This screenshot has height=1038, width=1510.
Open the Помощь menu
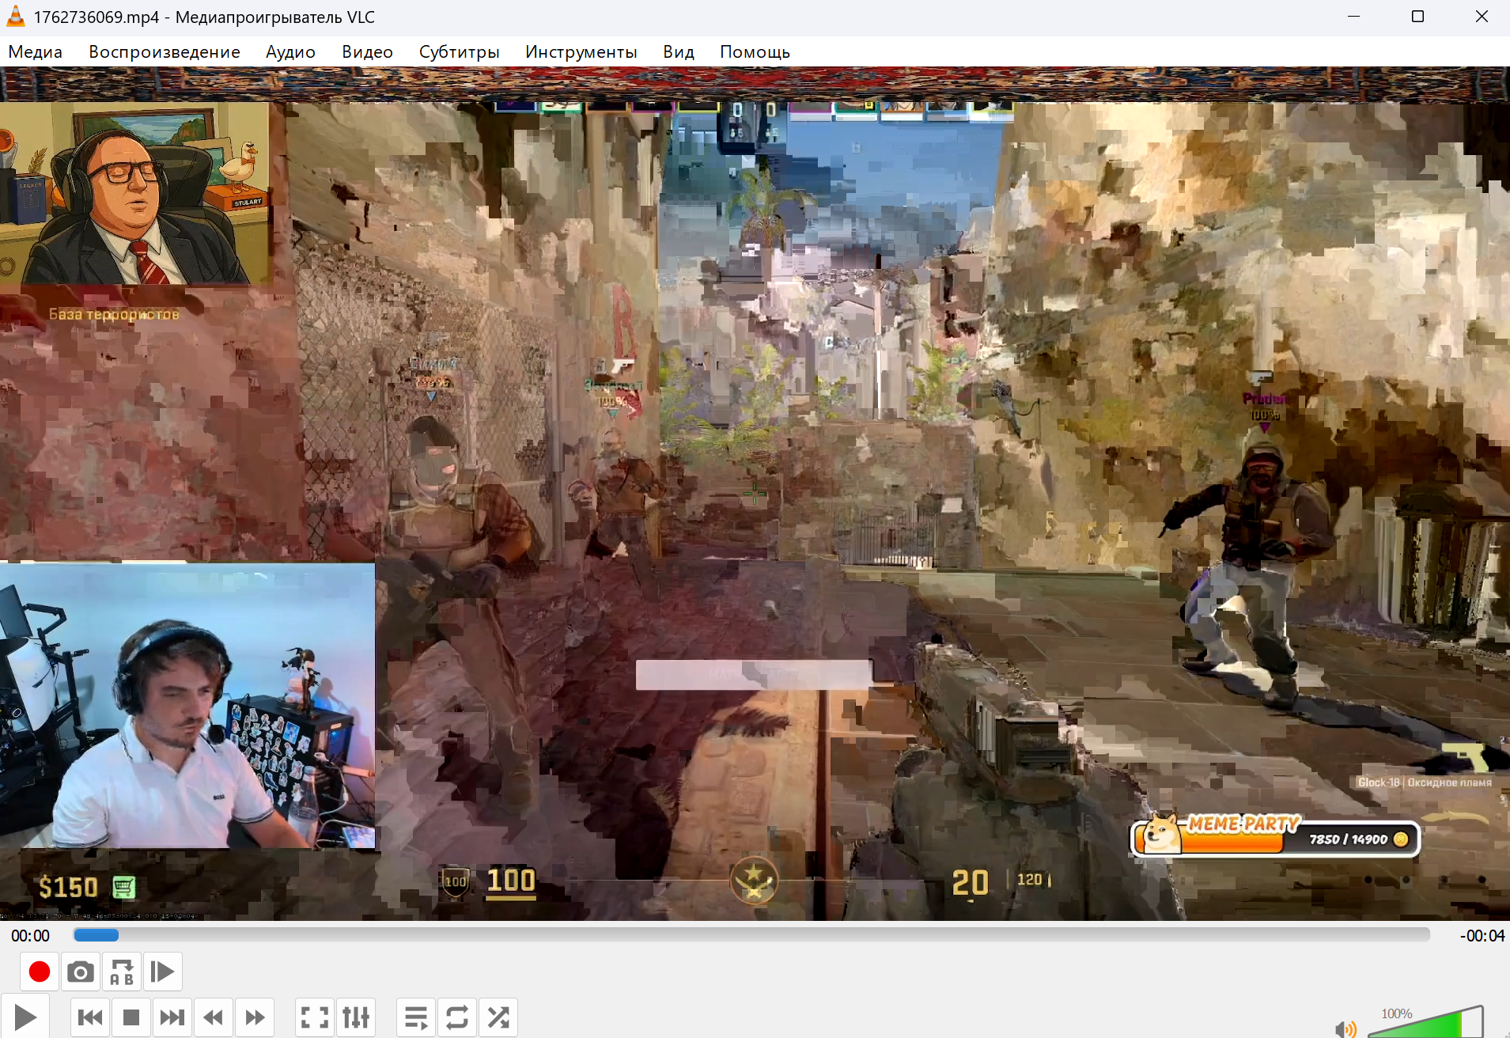755,52
